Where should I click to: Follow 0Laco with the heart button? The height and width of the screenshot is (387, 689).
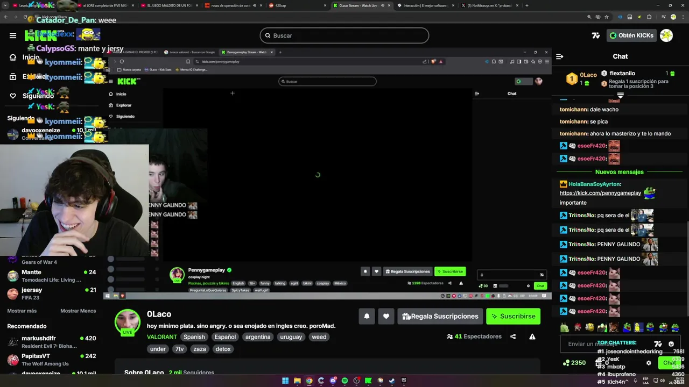tap(386, 316)
